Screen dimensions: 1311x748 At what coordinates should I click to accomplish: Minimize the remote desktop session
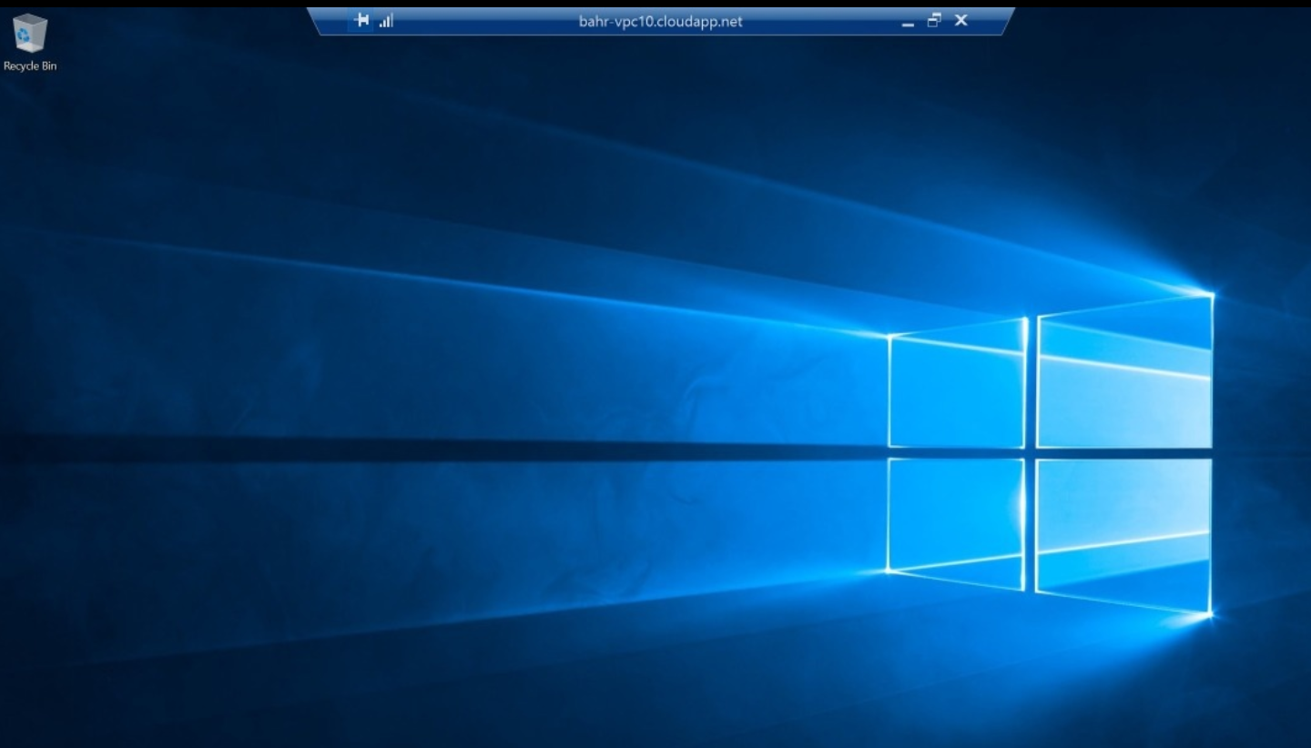point(907,21)
